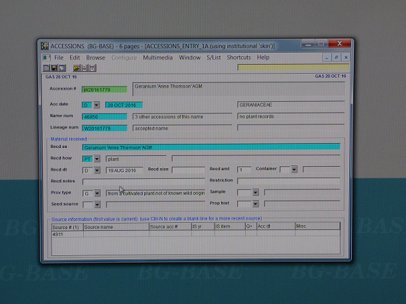Open the S/List menu

point(214,57)
